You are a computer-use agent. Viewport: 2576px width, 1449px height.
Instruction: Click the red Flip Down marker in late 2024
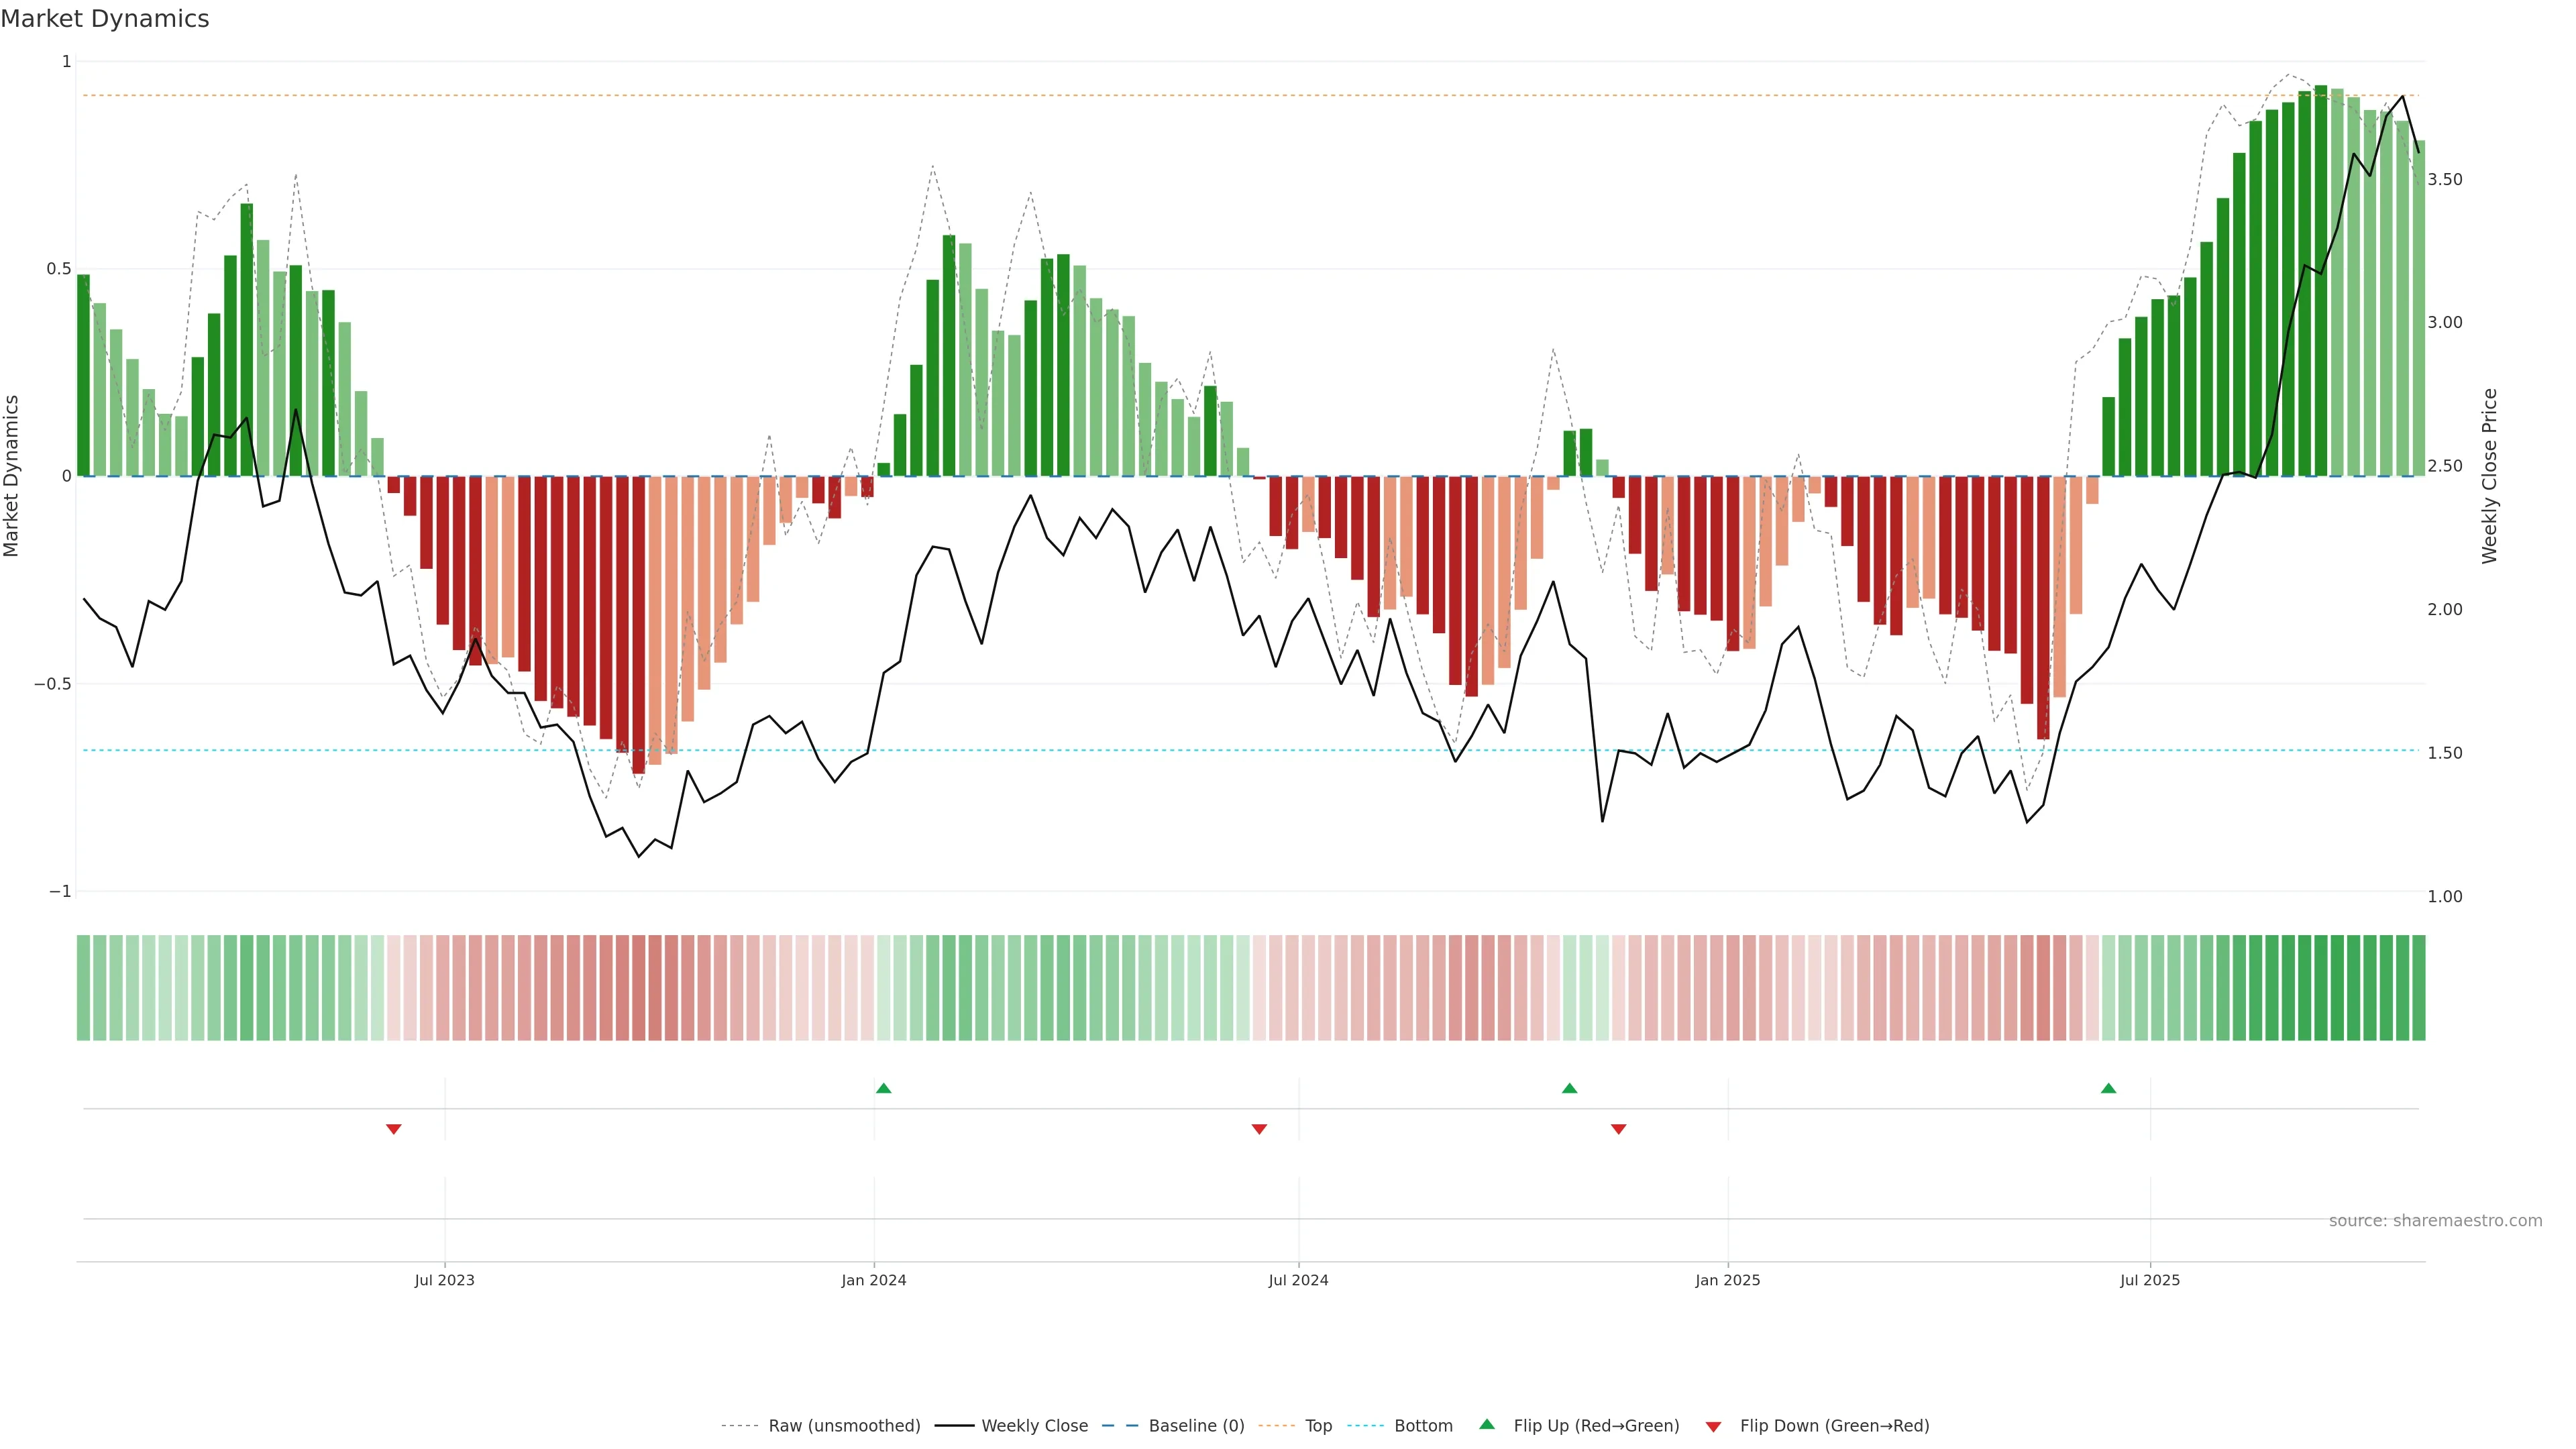pos(1618,1129)
